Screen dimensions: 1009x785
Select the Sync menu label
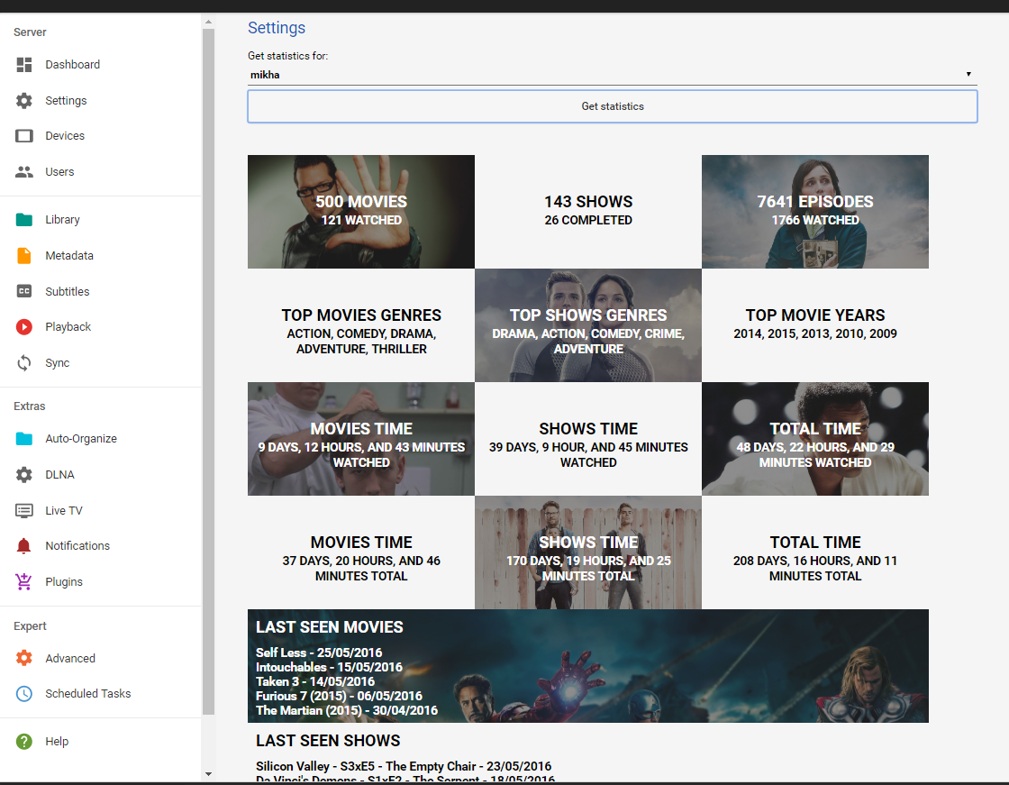58,363
